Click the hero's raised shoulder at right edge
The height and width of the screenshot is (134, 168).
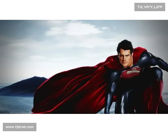tap(157, 60)
